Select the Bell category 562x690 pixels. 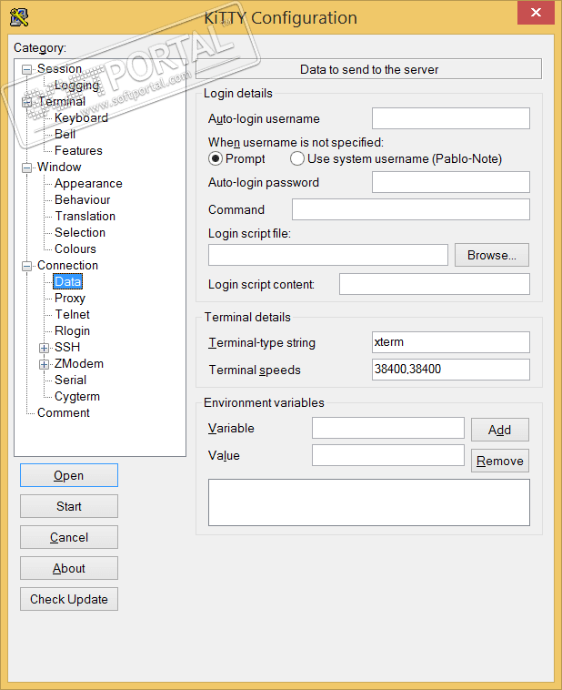65,134
